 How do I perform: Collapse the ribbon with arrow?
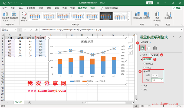pos(182,25)
